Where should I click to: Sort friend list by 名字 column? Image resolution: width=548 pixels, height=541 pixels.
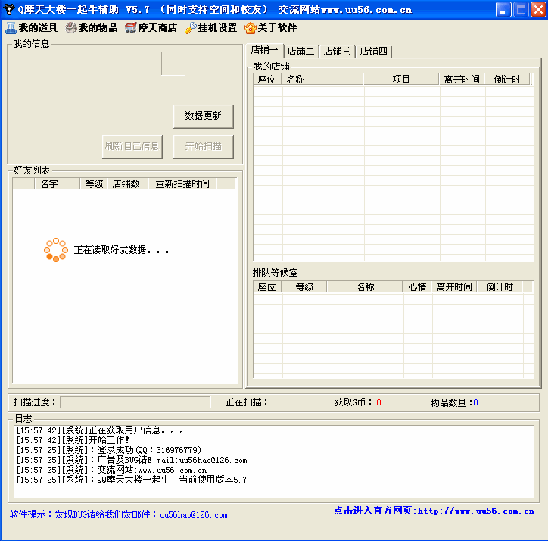pos(58,183)
